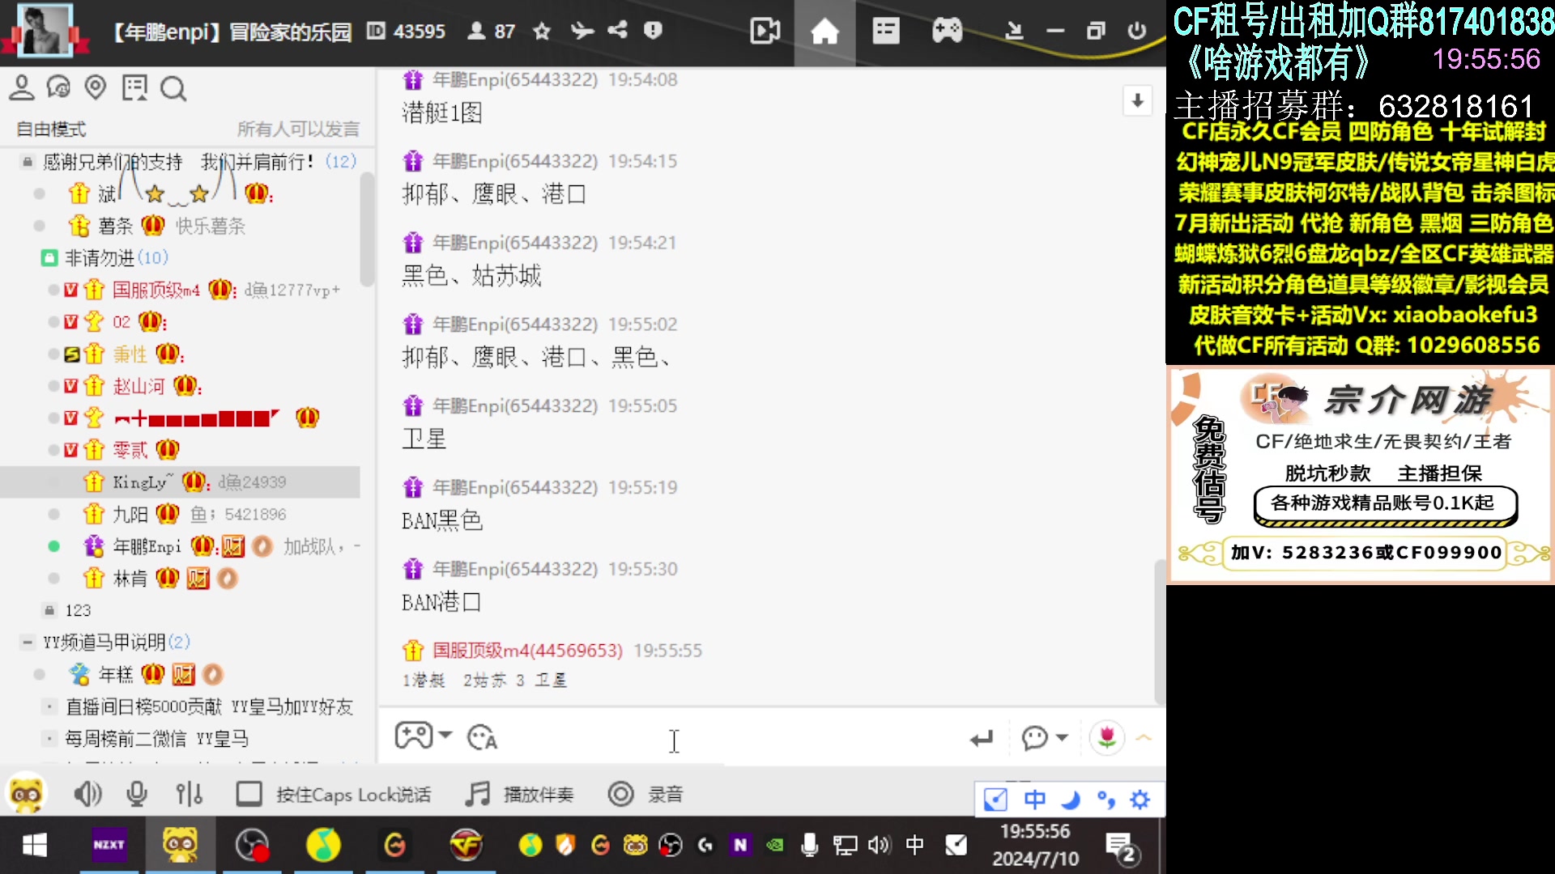Click the IME moon mode icon
Viewport: 1555px width, 874px height.
[x=1071, y=800]
